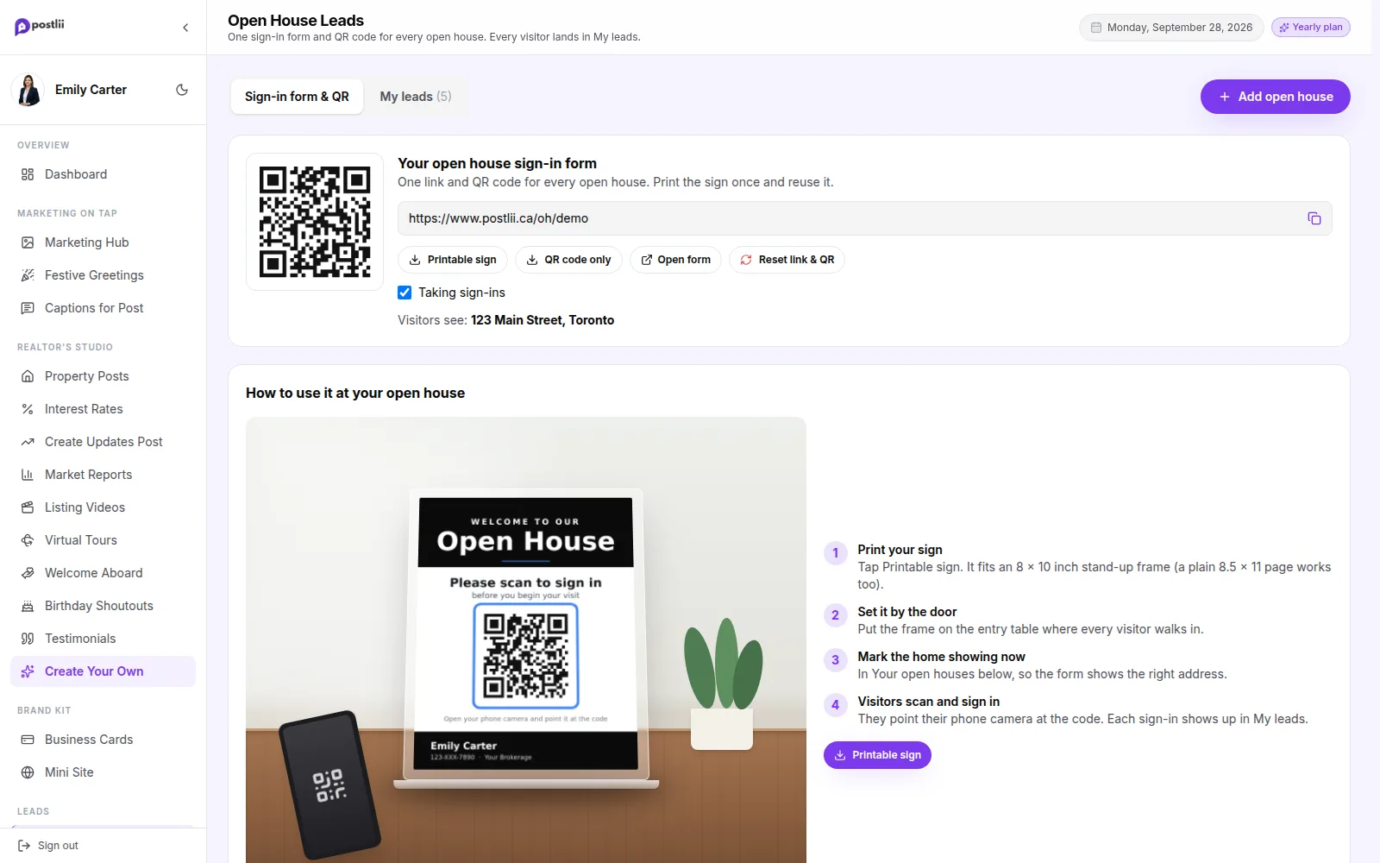Download Printable sign from the sign-in form card

point(453,260)
